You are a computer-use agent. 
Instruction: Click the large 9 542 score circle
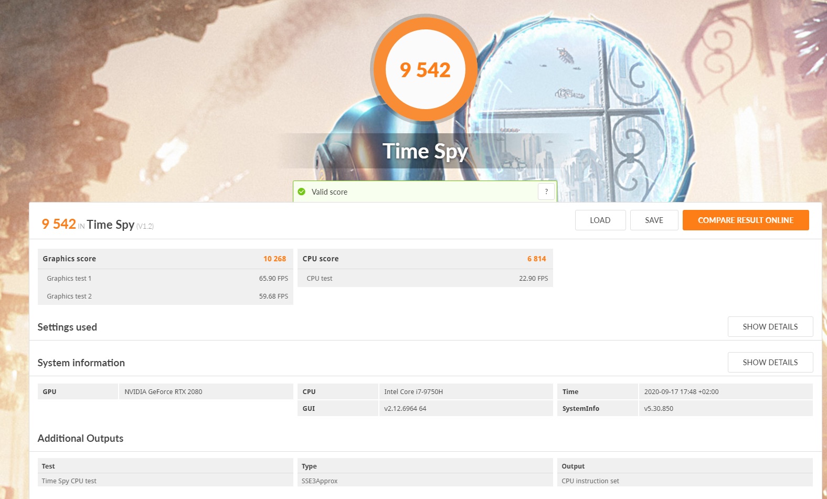425,70
